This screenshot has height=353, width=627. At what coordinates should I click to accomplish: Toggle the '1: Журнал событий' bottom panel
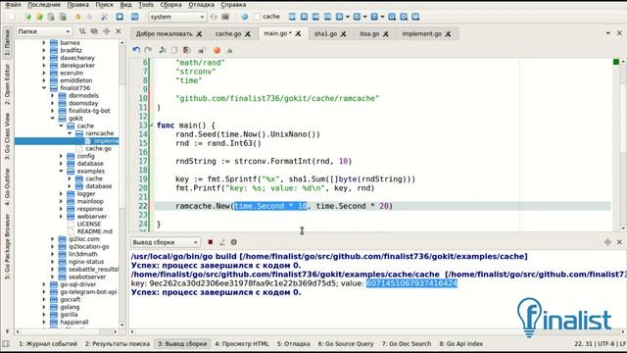pyautogui.click(x=48, y=344)
